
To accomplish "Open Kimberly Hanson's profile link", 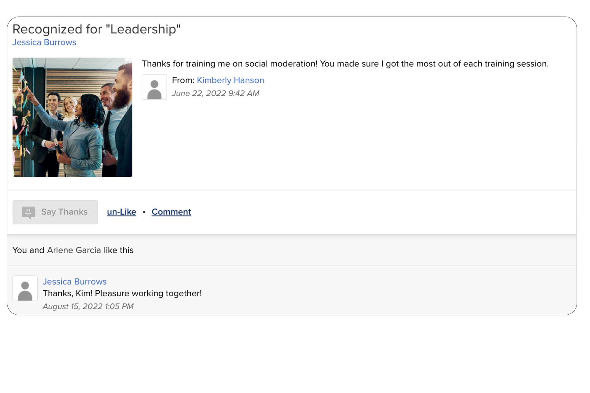I will 230,80.
